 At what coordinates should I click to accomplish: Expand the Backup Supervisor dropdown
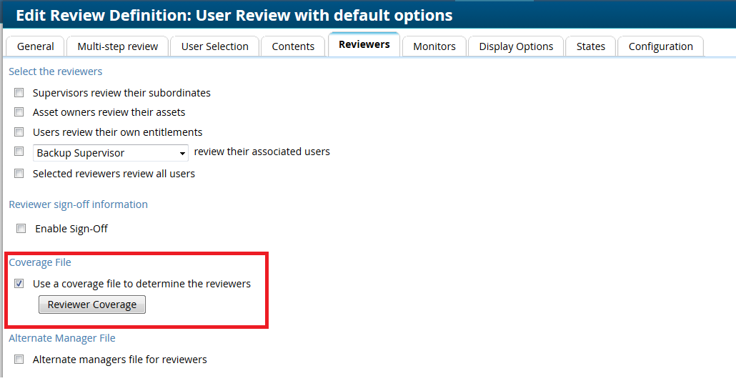click(111, 153)
